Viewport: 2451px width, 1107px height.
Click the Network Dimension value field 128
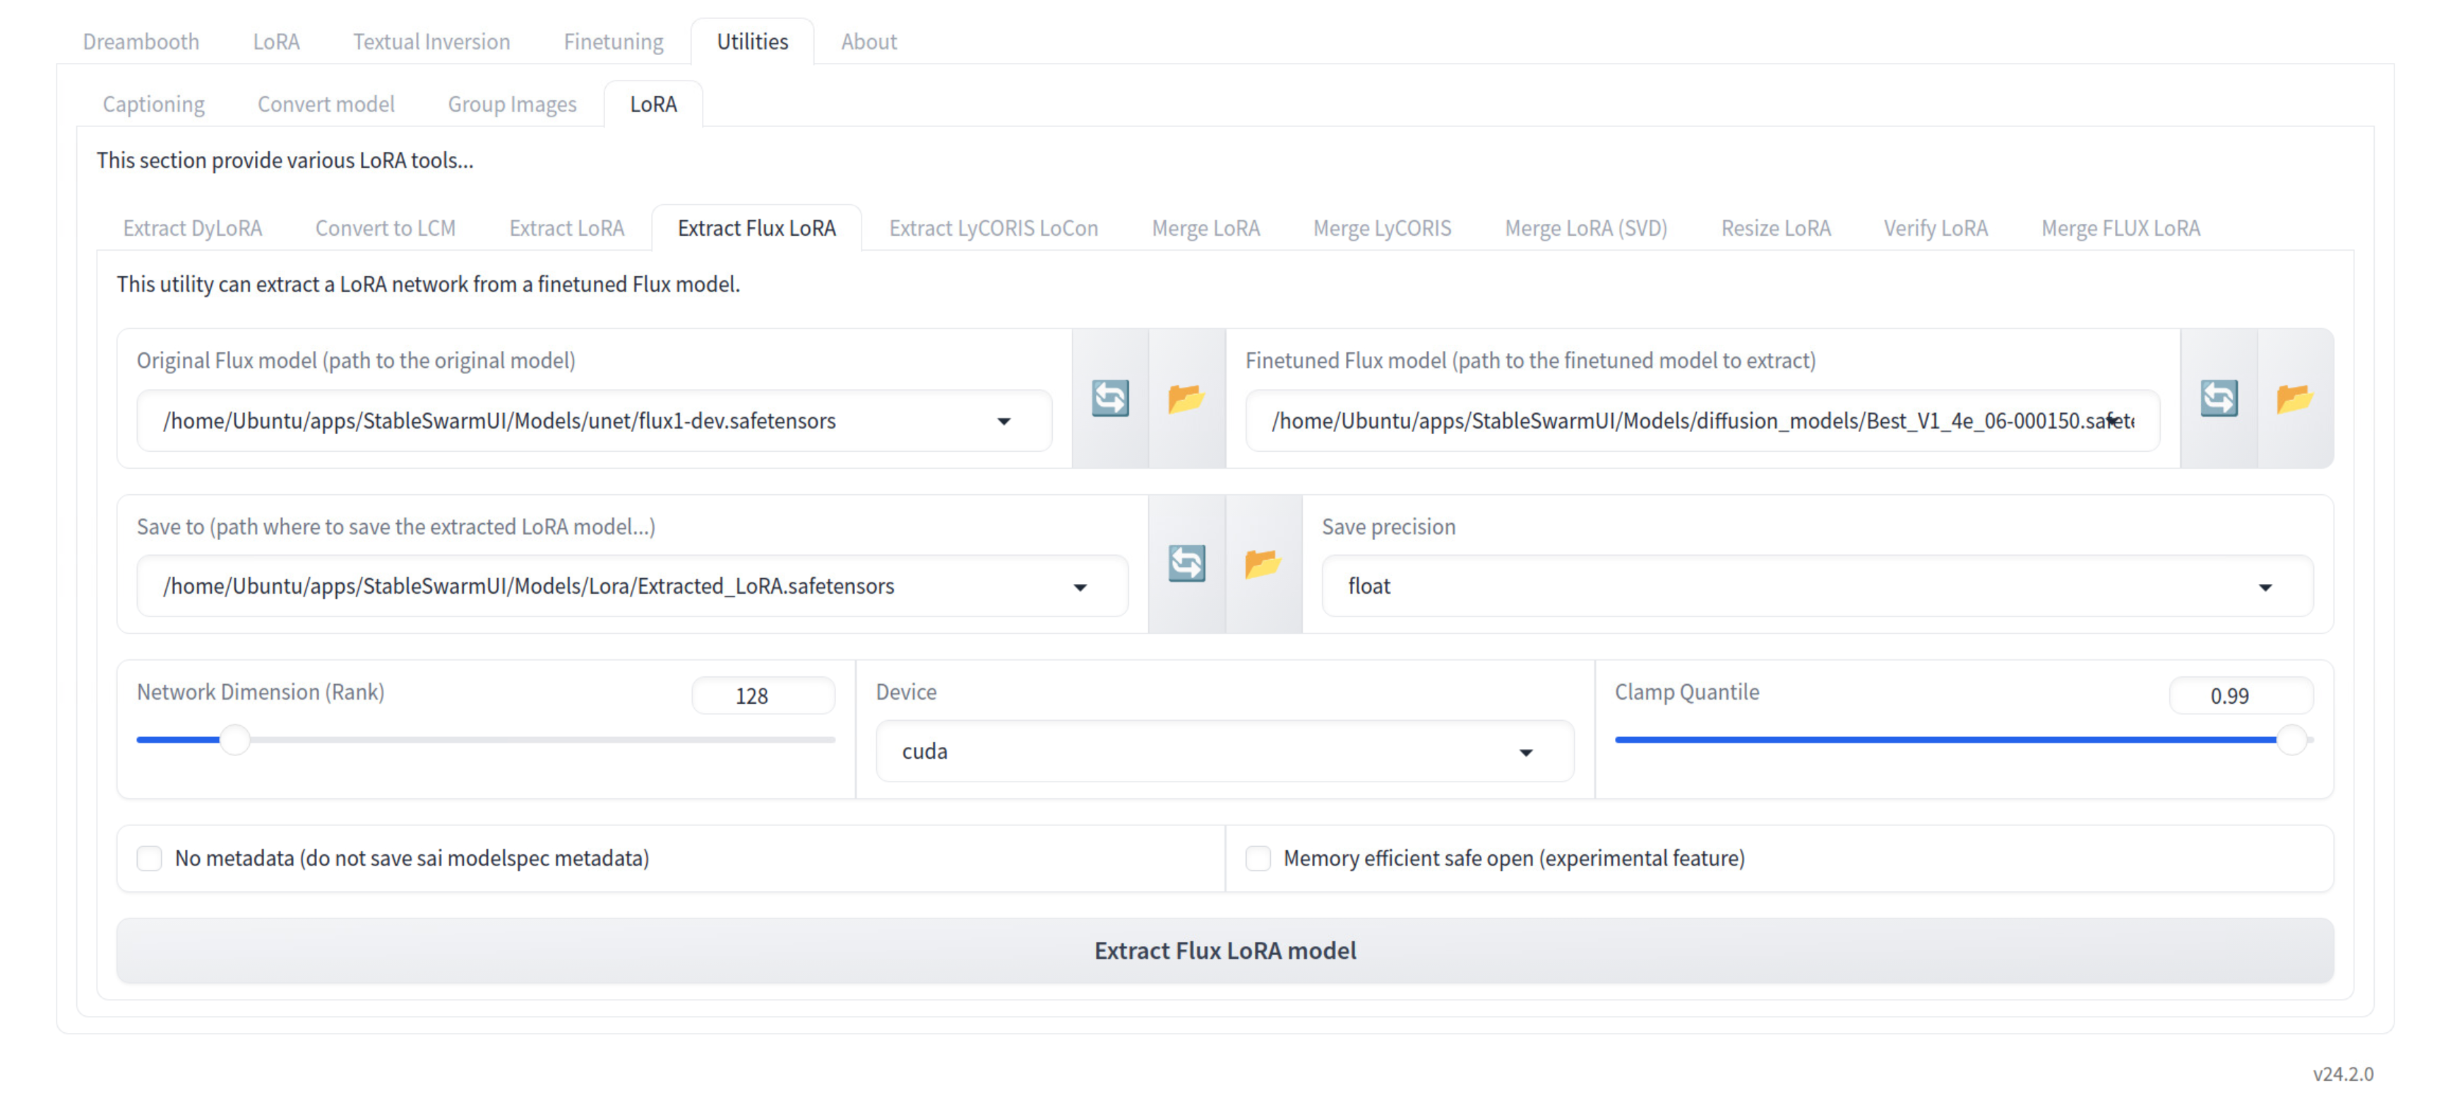pyautogui.click(x=762, y=696)
